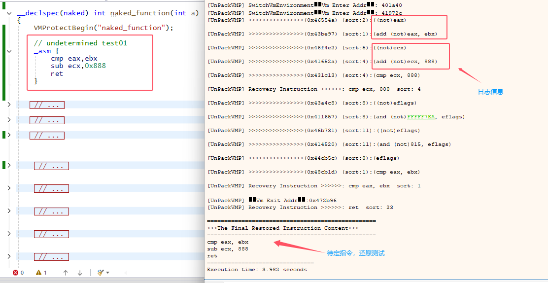Viewport: 548px width, 283px height.
Task: Expand the last collapsed comment region
Action: pyautogui.click(x=9, y=256)
